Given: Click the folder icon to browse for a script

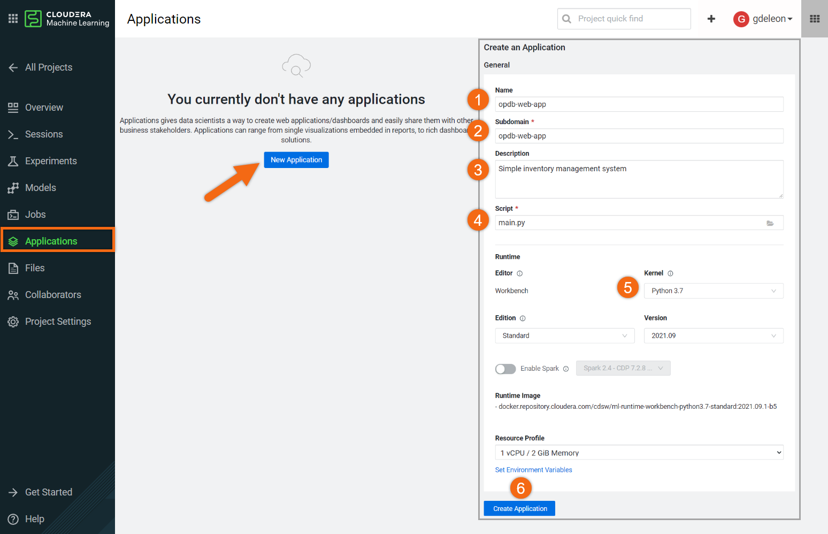Looking at the screenshot, I should coord(770,223).
